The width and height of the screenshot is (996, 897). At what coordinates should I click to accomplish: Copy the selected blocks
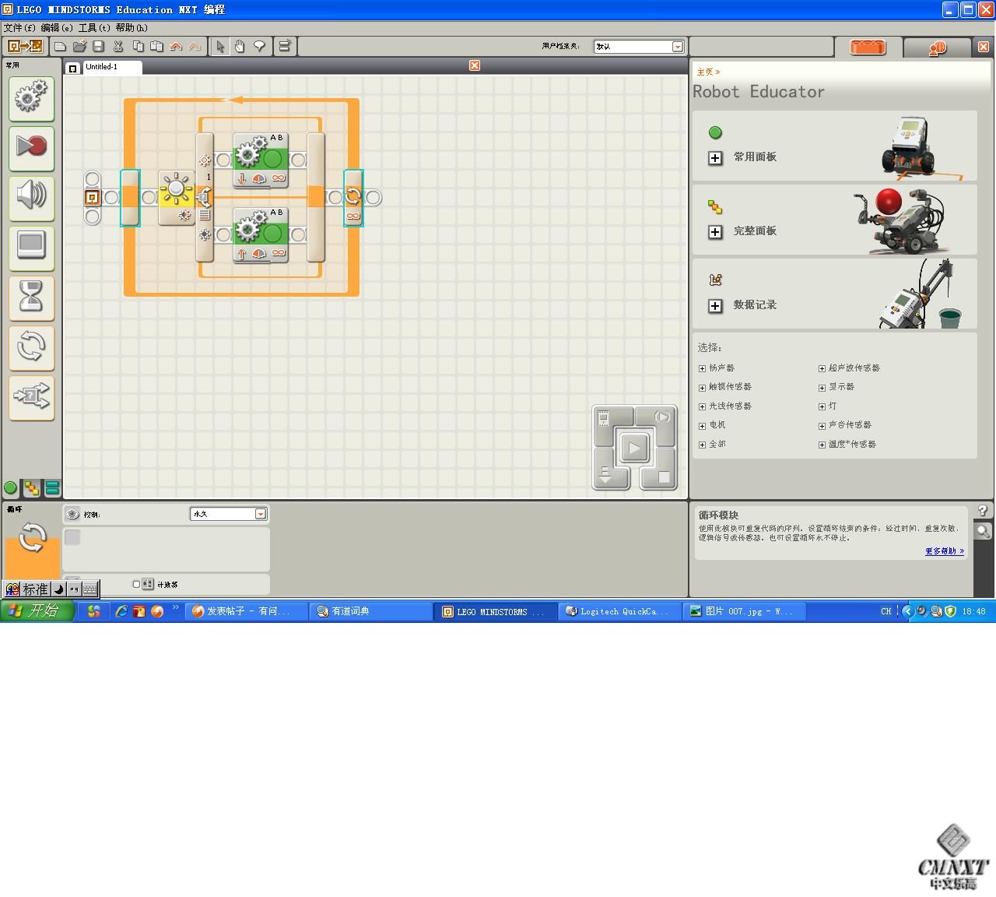pos(138,47)
